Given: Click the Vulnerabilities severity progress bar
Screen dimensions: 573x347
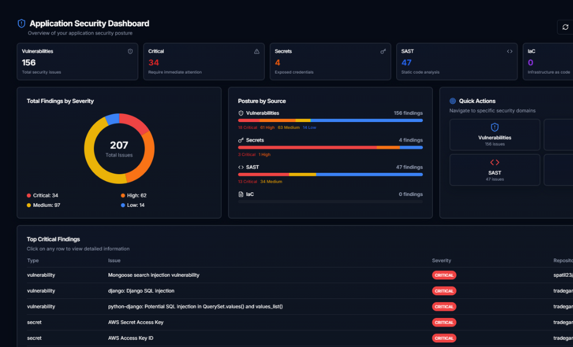Looking at the screenshot, I should click(330, 120).
